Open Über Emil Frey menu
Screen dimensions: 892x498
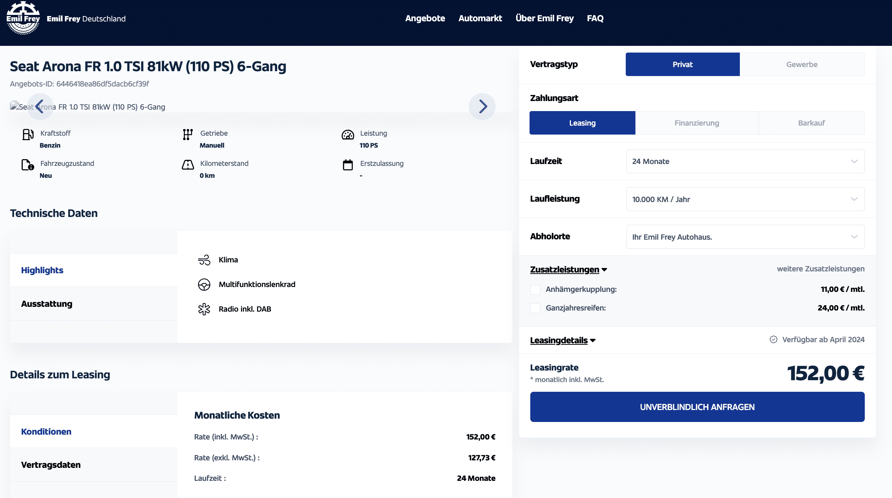(544, 18)
